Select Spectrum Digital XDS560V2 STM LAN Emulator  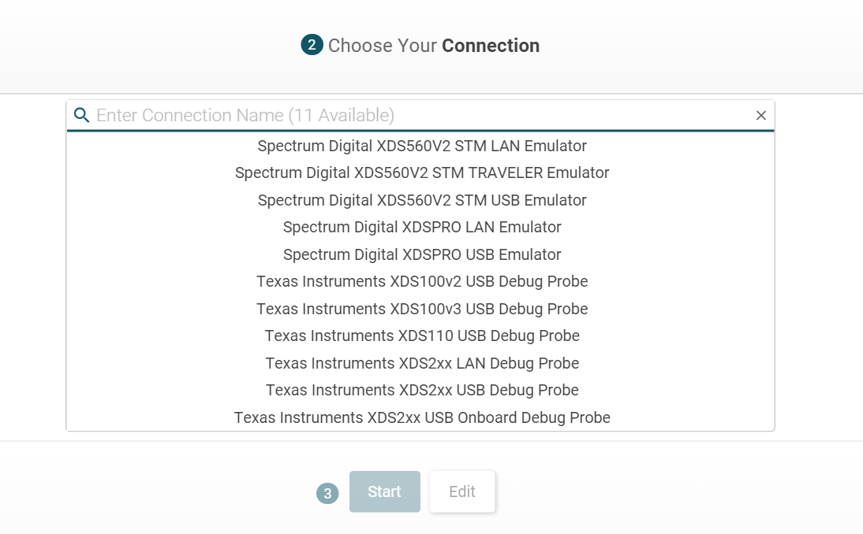[x=422, y=146]
